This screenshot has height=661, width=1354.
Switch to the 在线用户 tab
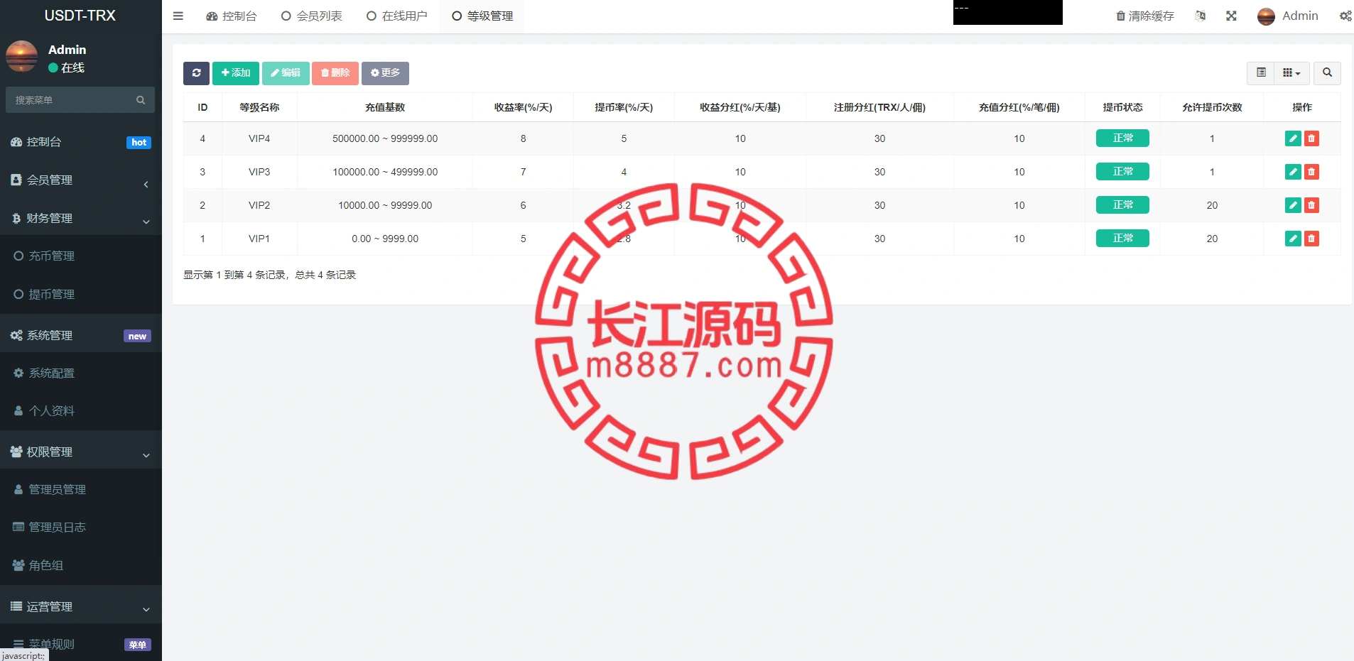[x=397, y=16]
